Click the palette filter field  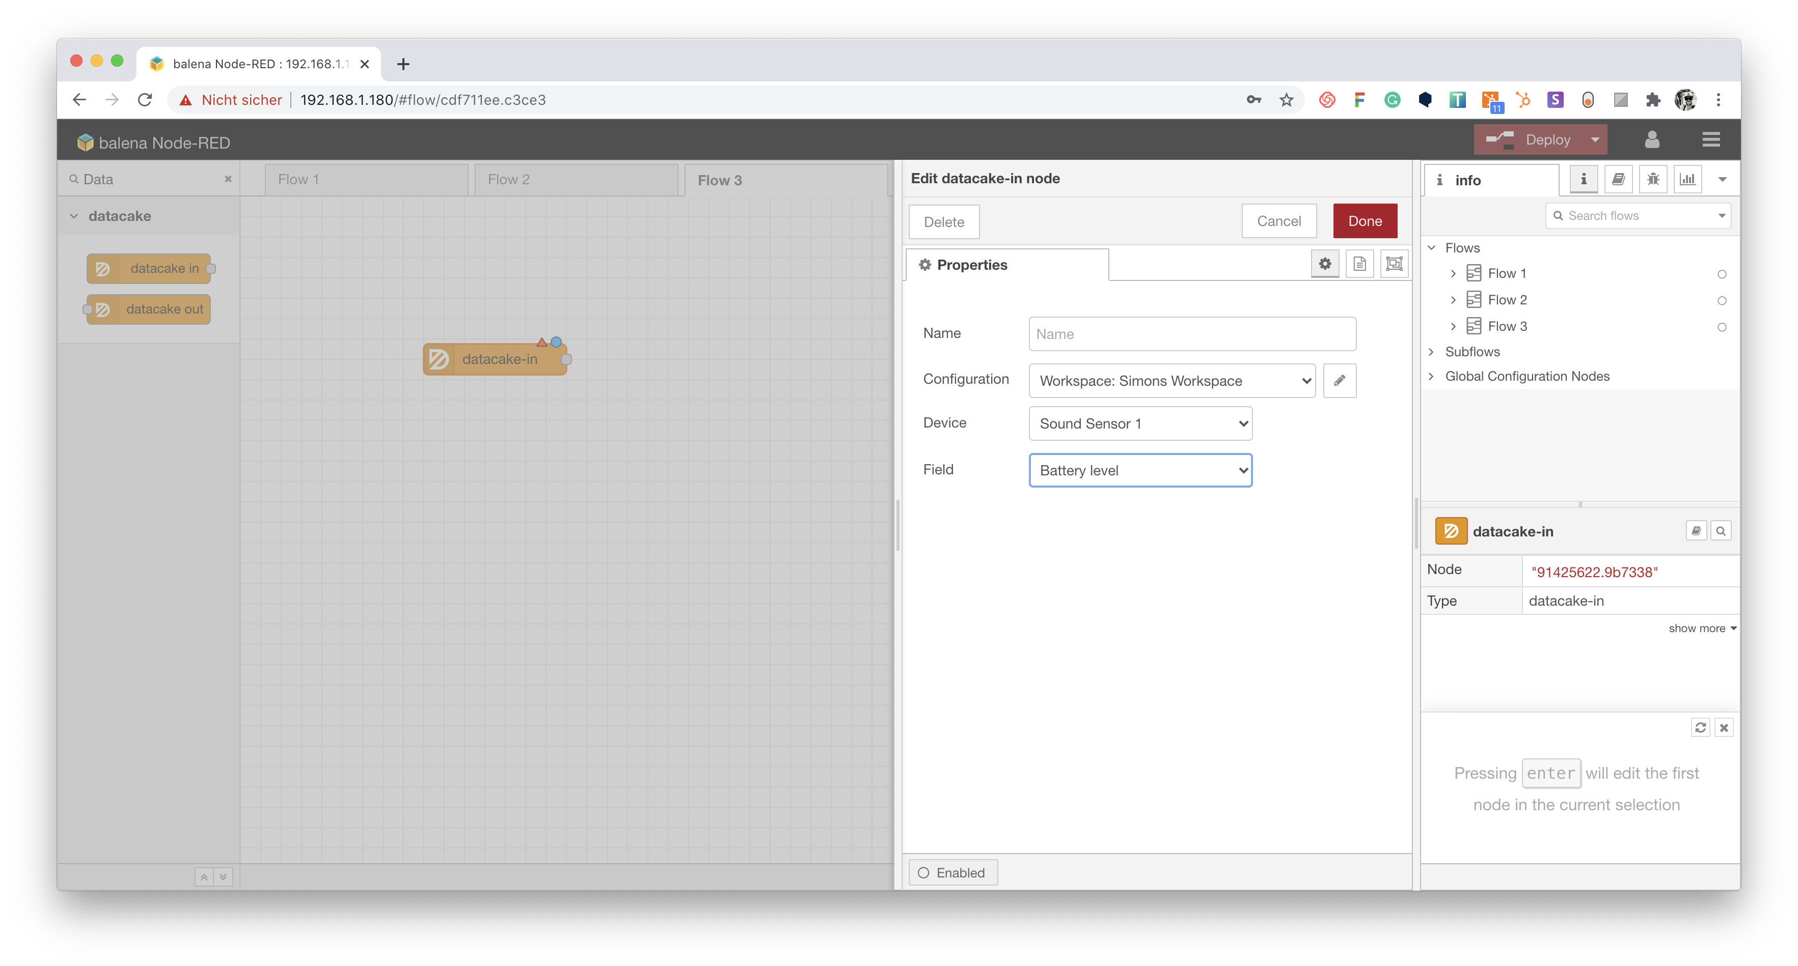[x=149, y=179]
